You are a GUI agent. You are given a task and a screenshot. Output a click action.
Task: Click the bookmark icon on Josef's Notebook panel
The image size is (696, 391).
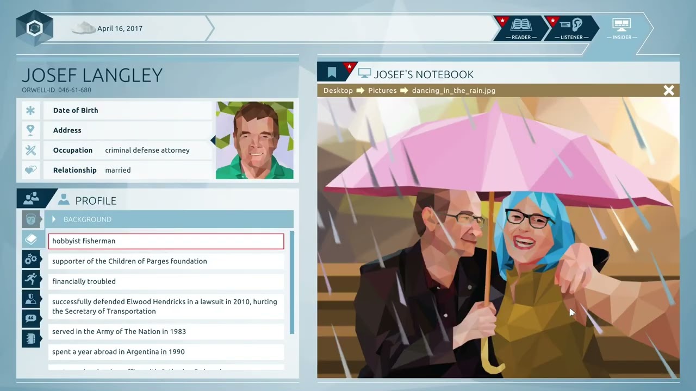click(332, 73)
